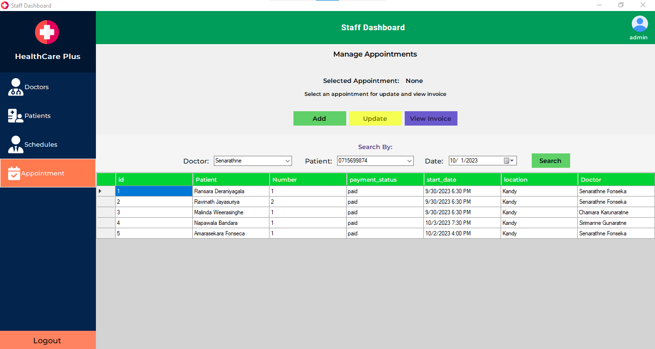Click the 10/3/2023 7:30 PM start date cell
This screenshot has height=349, width=655.
coord(462,223)
